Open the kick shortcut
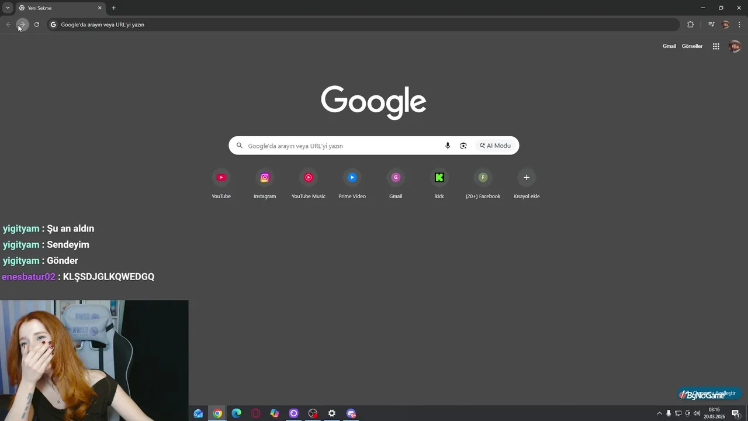Image resolution: width=748 pixels, height=421 pixels. [x=439, y=184]
